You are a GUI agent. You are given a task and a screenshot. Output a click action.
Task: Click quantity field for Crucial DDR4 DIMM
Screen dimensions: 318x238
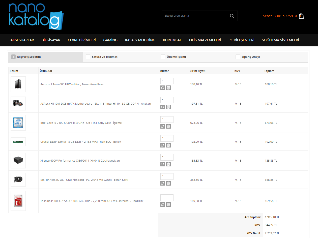(x=167, y=138)
